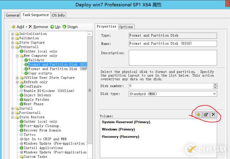Select Recover From Domain step
230x159 pixels.
(x=42, y=130)
